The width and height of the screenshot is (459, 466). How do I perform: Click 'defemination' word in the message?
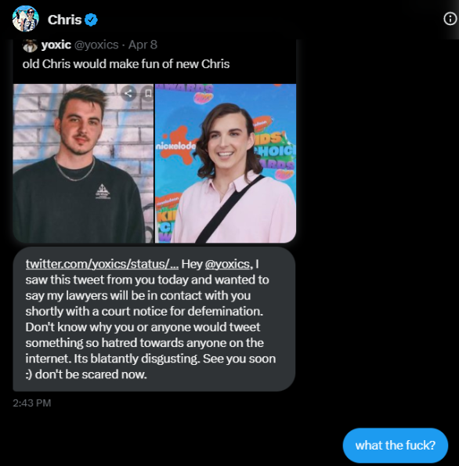click(x=225, y=311)
